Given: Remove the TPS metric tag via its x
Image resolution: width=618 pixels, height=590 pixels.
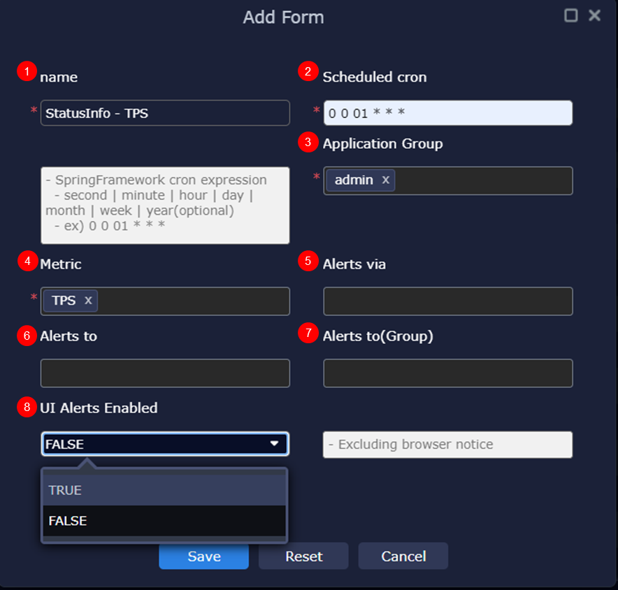Looking at the screenshot, I should (x=88, y=301).
